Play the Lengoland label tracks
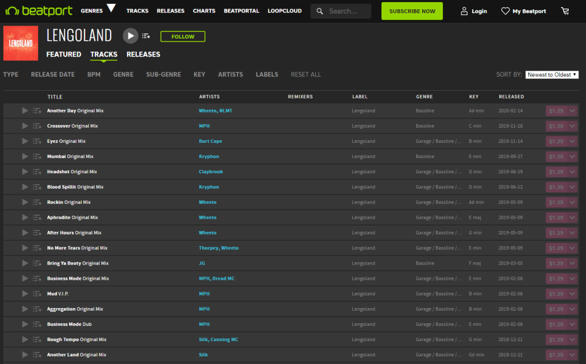This screenshot has height=364, width=586. pos(130,36)
